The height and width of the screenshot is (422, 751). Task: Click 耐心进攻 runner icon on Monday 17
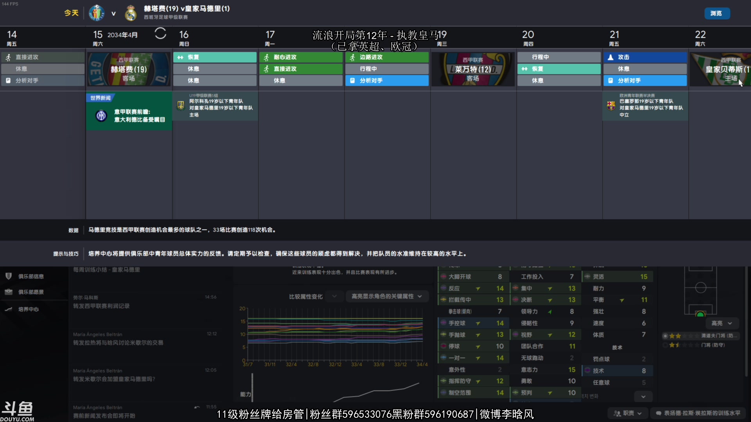point(266,57)
